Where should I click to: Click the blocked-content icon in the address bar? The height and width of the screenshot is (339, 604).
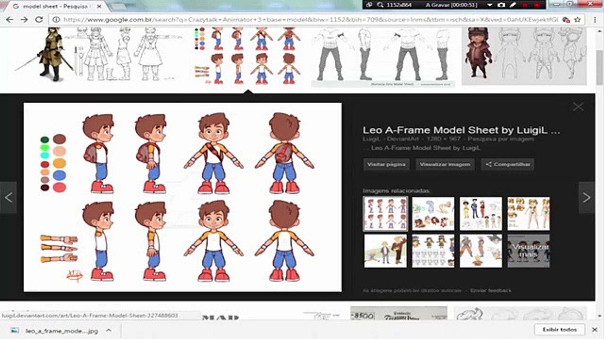(566, 19)
